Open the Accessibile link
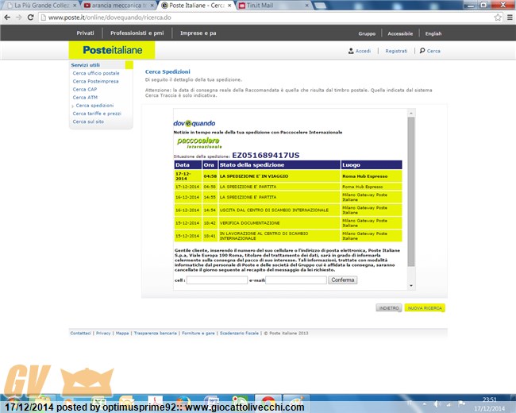 tap(400, 33)
